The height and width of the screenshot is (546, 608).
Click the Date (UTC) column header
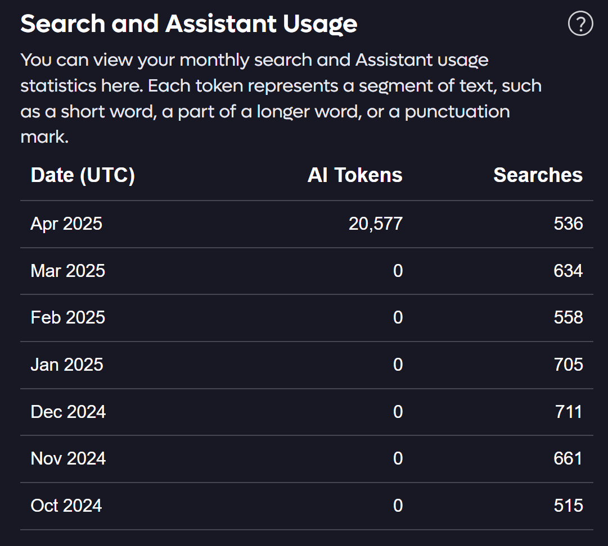pyautogui.click(x=83, y=175)
